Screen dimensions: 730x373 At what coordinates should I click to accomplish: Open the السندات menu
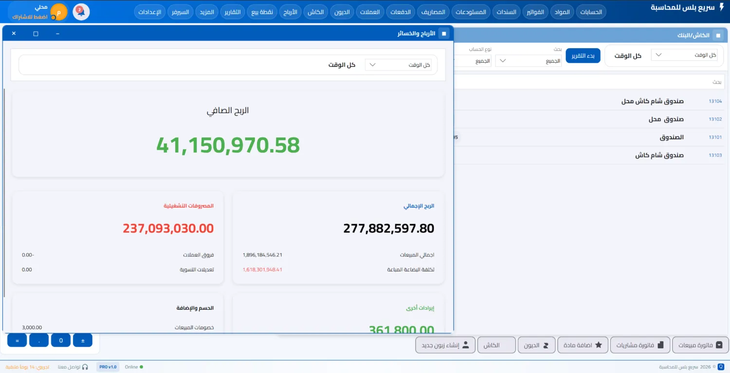507,12
